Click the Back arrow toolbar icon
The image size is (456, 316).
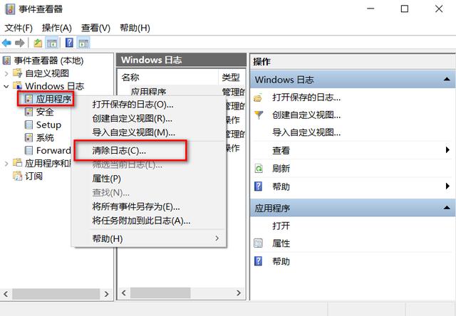click(x=6, y=43)
